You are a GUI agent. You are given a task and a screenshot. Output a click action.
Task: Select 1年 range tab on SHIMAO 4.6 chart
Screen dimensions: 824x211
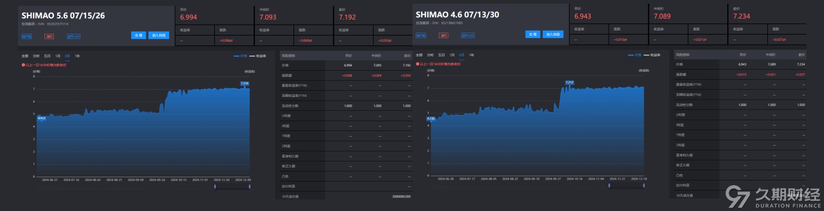471,55
